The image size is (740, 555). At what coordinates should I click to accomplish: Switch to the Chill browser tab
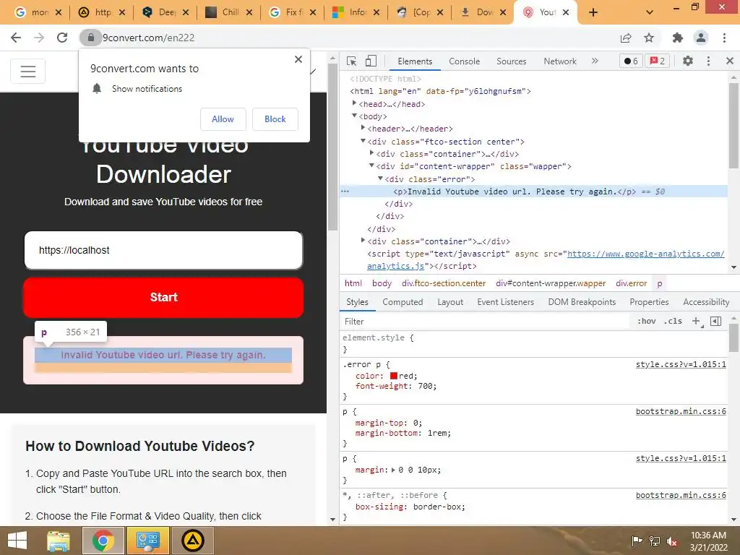tap(229, 12)
